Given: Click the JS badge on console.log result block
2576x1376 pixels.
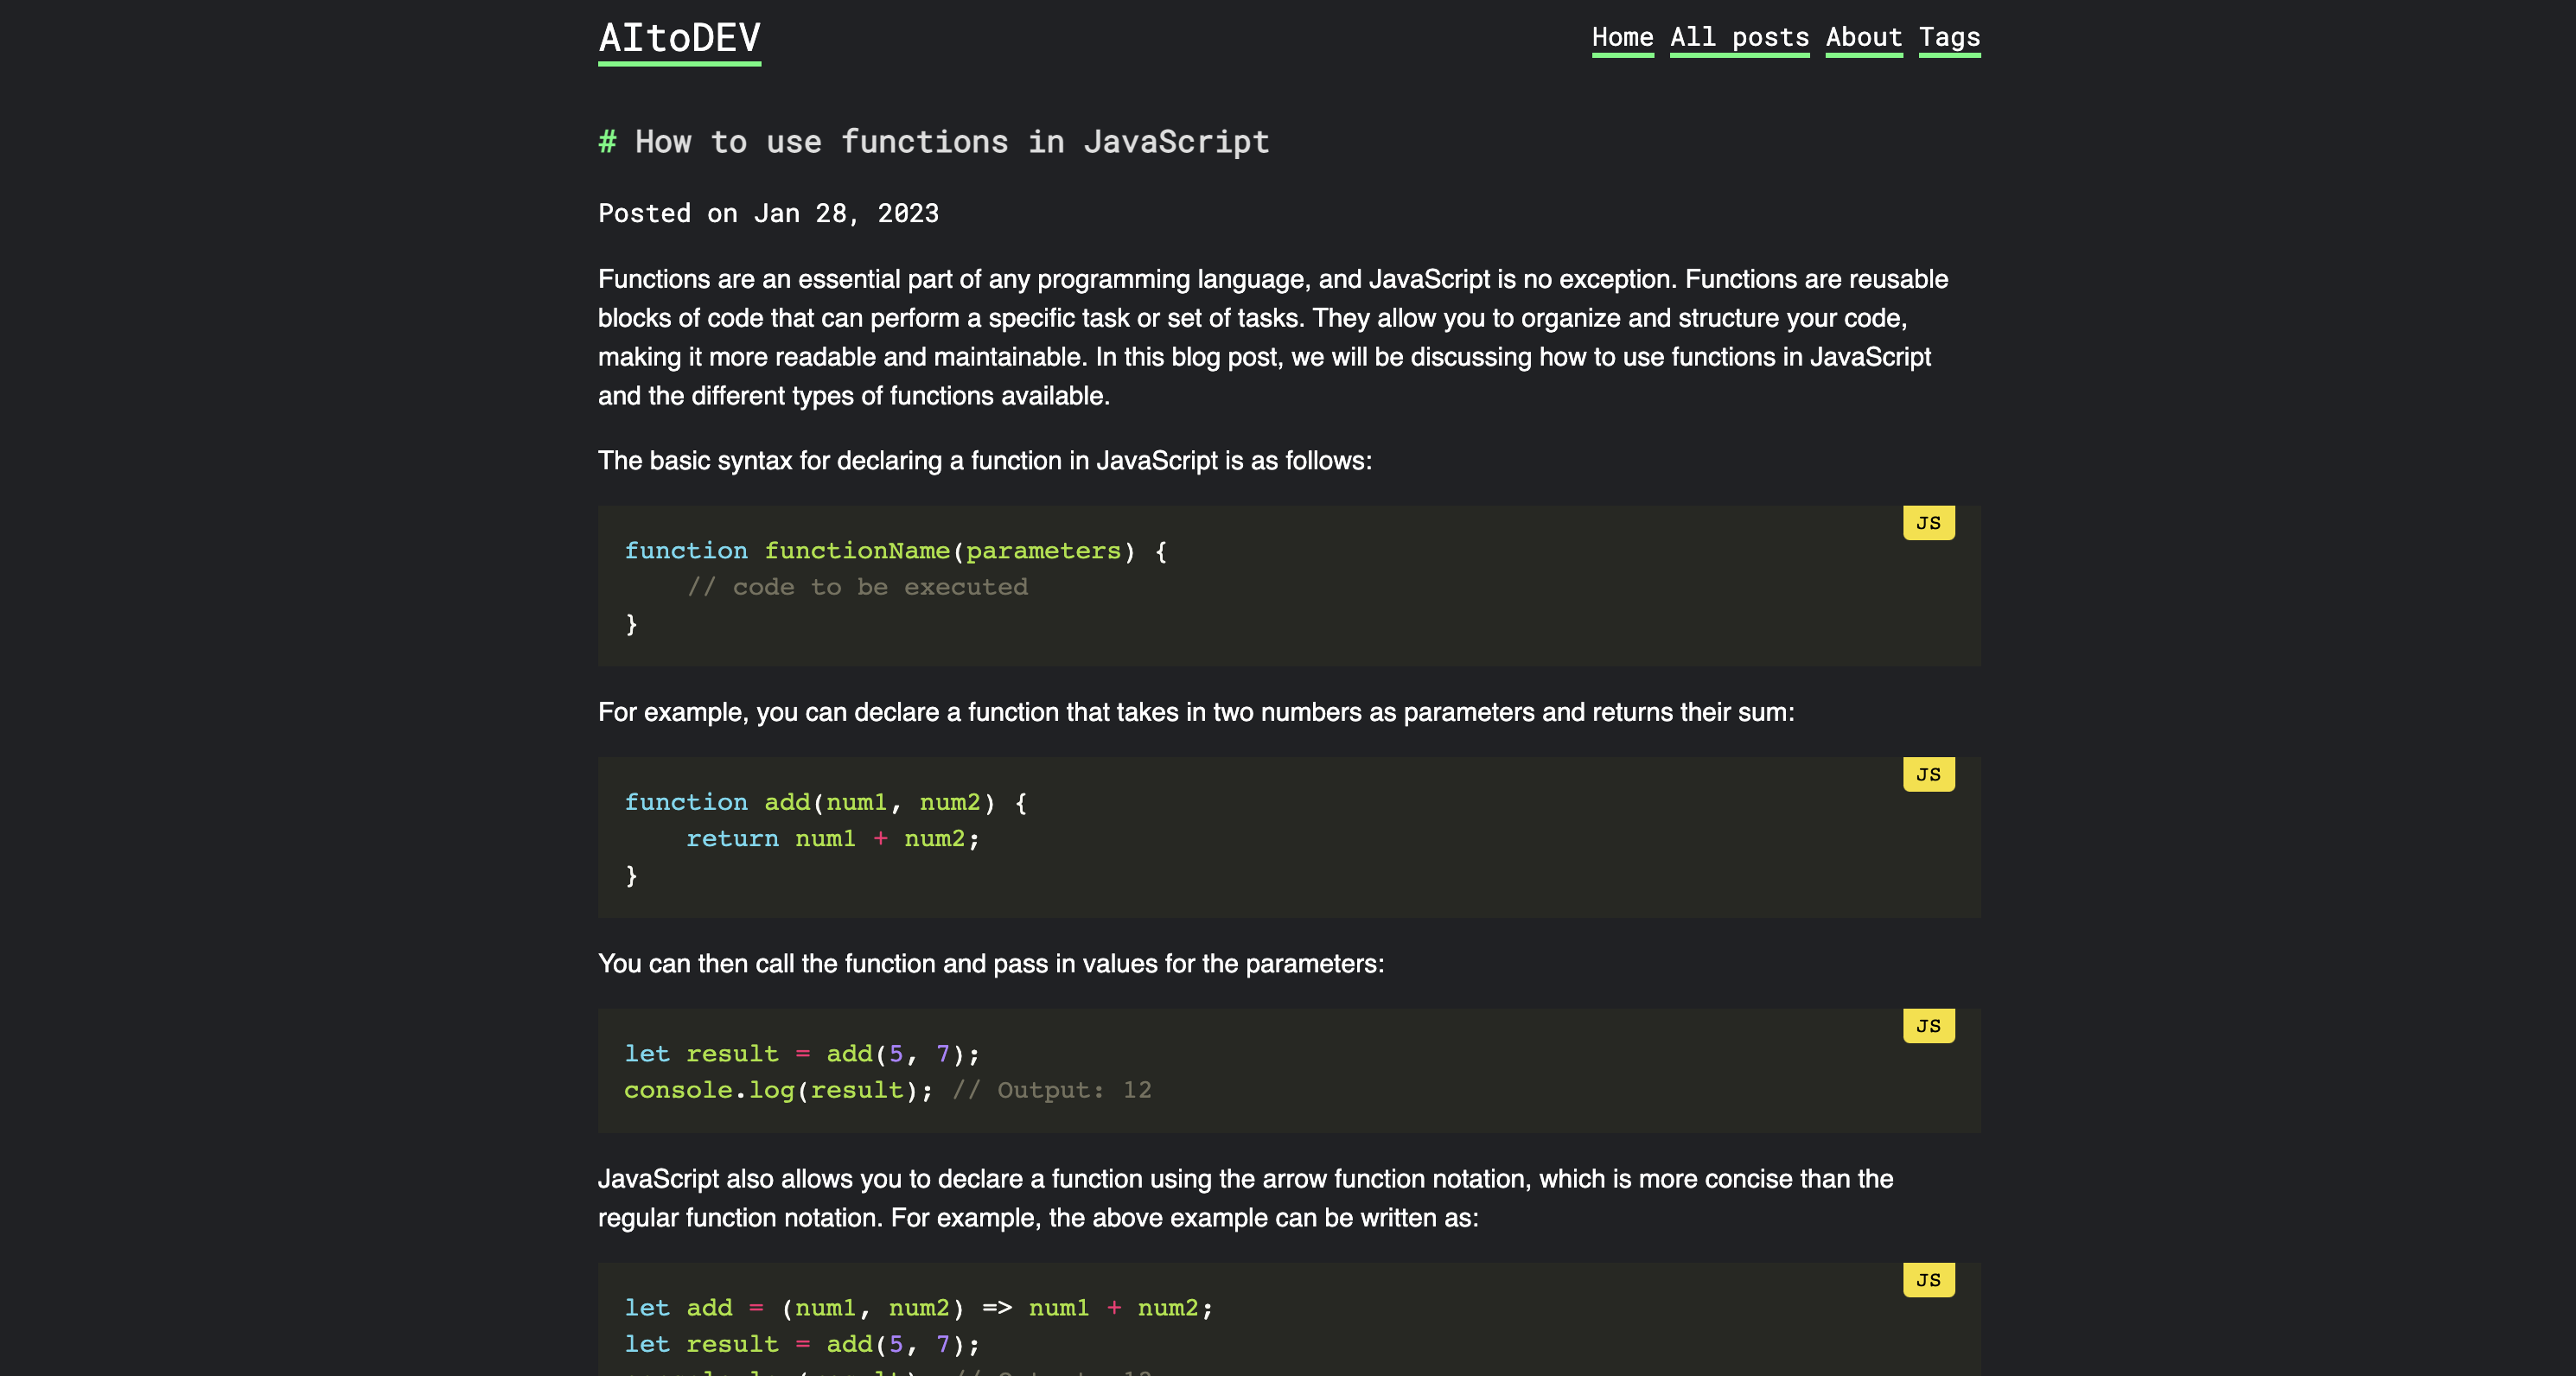Looking at the screenshot, I should 1928,1026.
